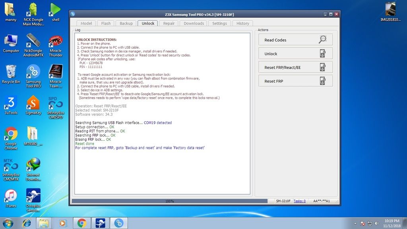
Task: Show hidden system tray icons
Action: point(355,223)
